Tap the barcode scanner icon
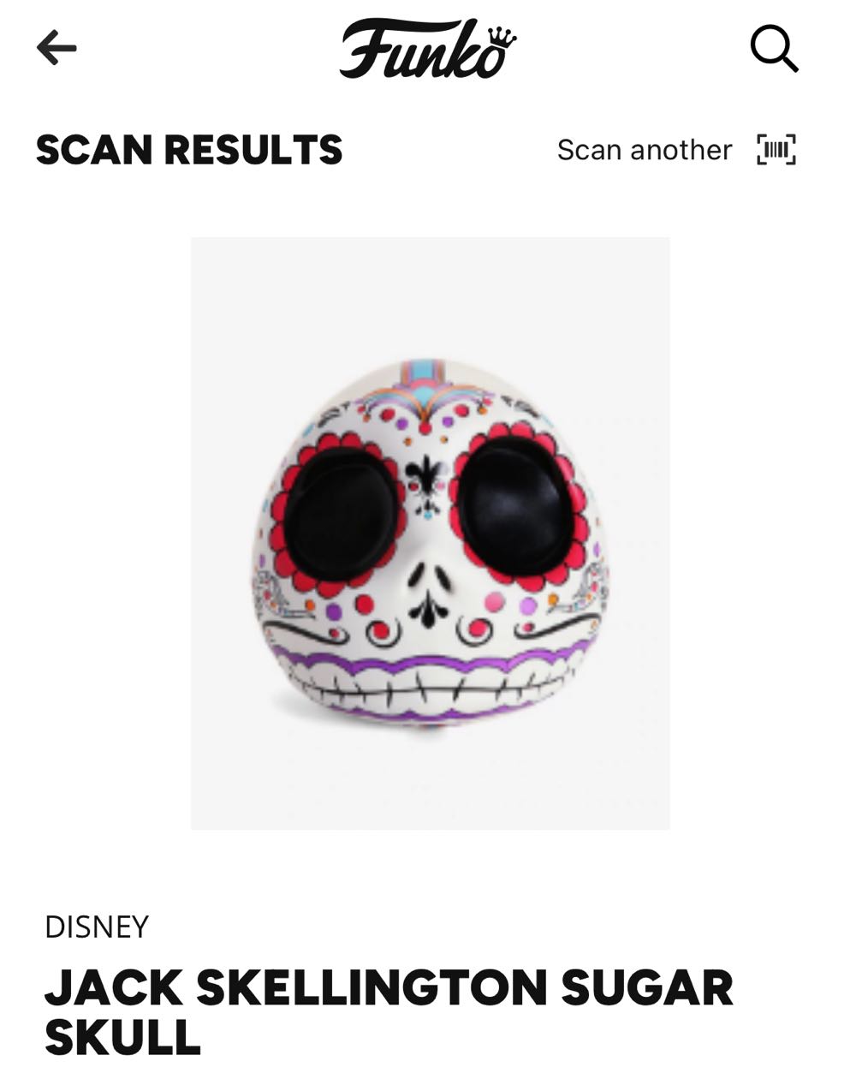Screen dimensions: 856x1073 [x=776, y=150]
